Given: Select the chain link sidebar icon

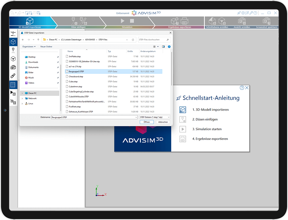Looking at the screenshot, I should [13, 76].
